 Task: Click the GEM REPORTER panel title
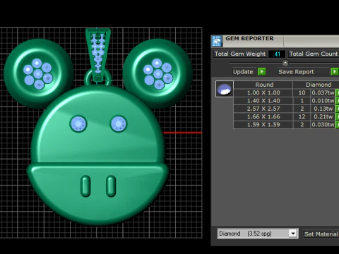coord(249,38)
